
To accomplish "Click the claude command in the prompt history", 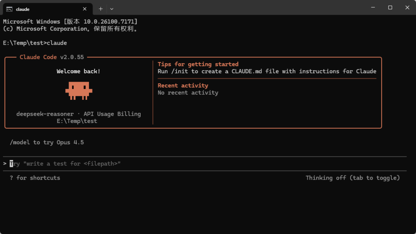I will [x=57, y=43].
